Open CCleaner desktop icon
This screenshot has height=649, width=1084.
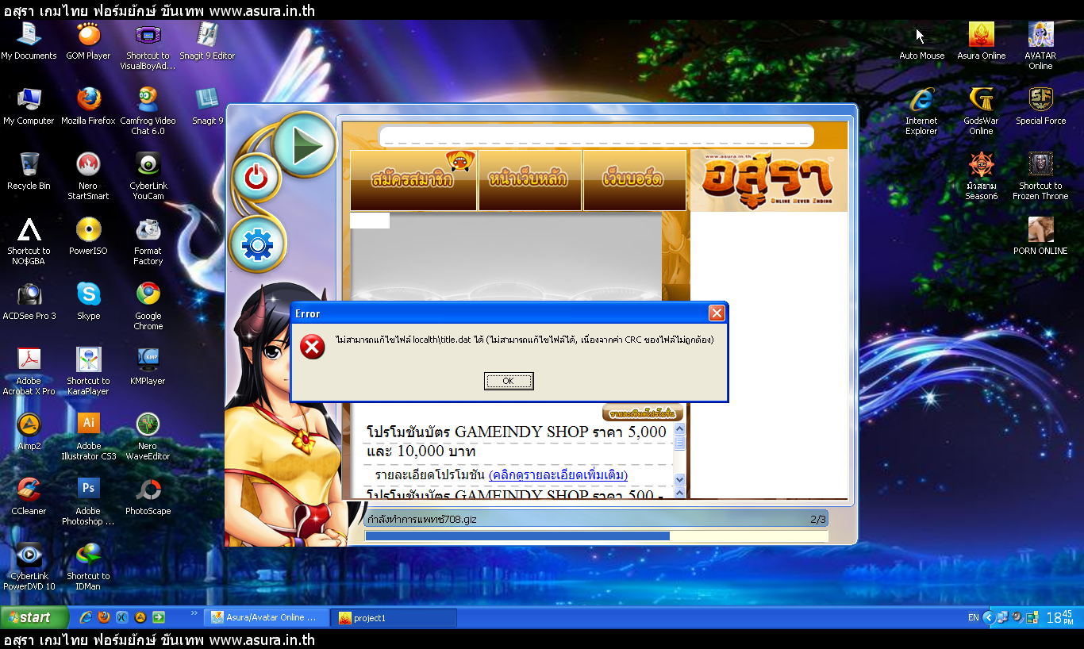[x=29, y=497]
